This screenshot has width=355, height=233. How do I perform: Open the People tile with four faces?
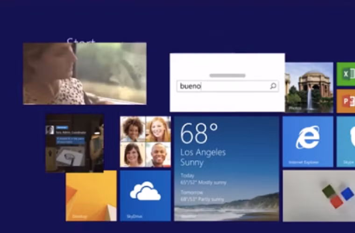point(145,141)
